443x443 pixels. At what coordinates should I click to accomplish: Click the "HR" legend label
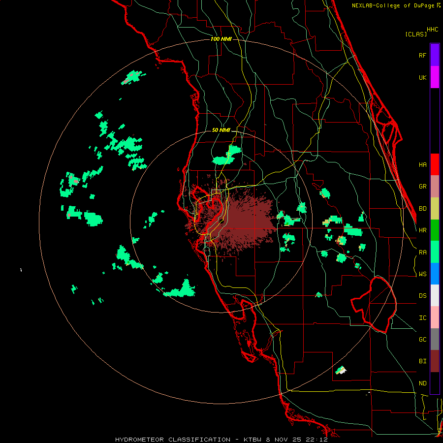pyautogui.click(x=422, y=230)
